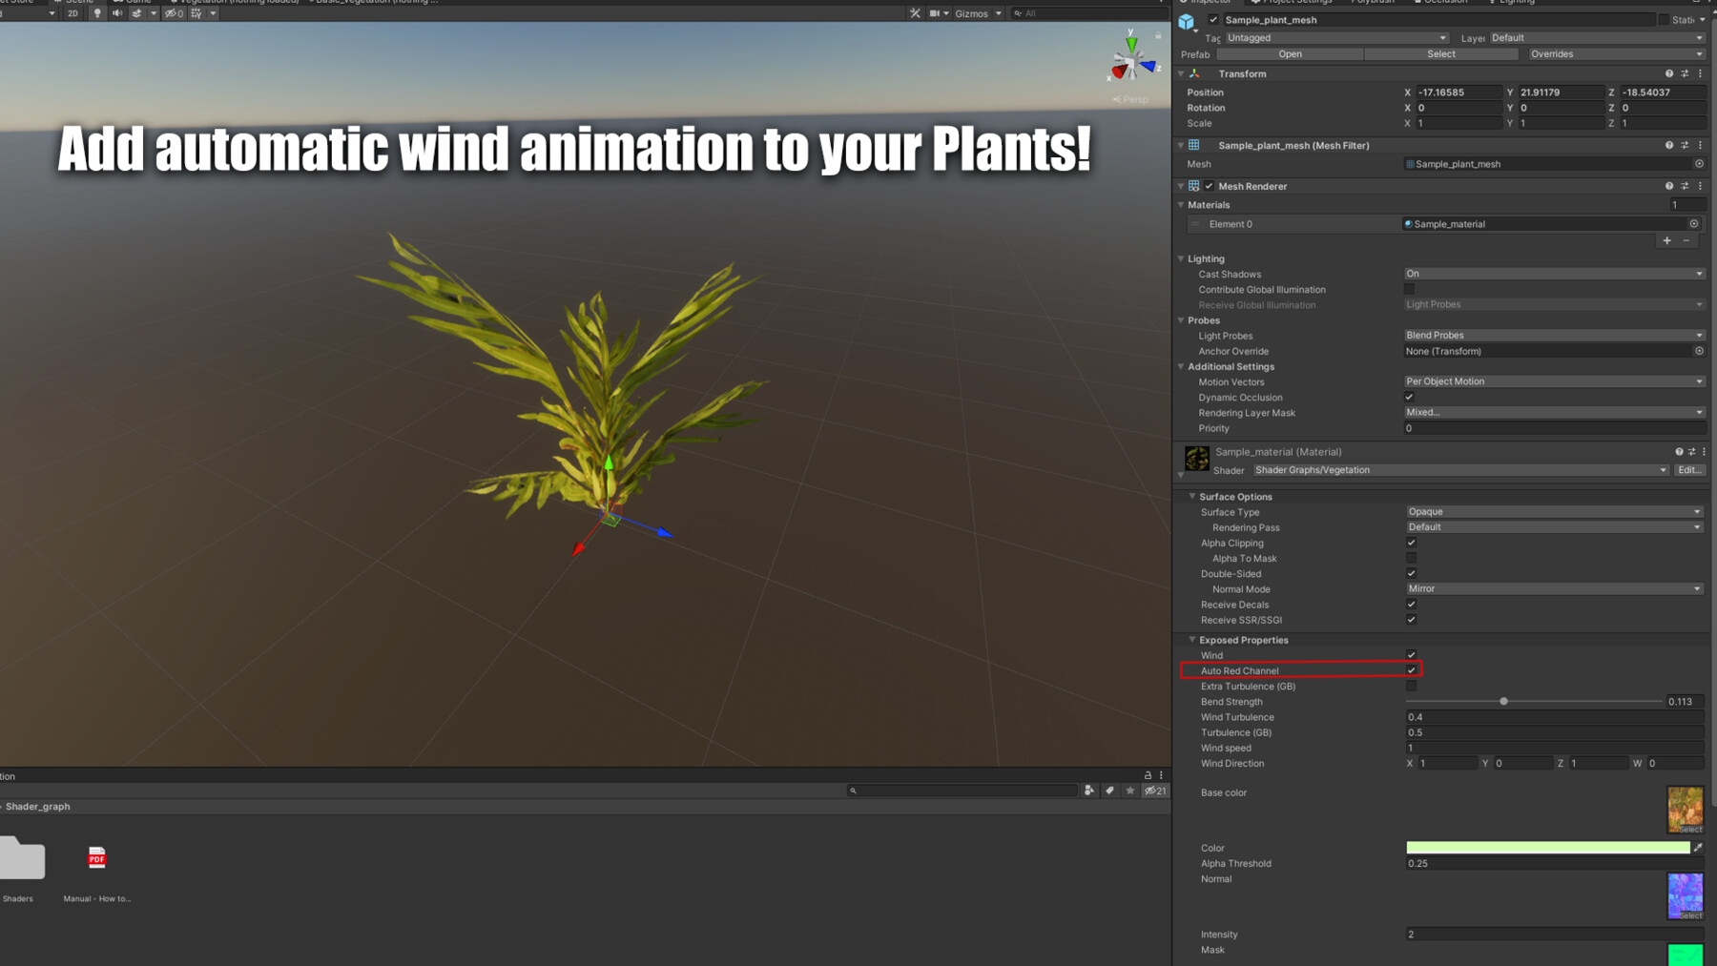Image resolution: width=1717 pixels, height=966 pixels.
Task: Collapse the Exposed Properties section
Action: (x=1192, y=640)
